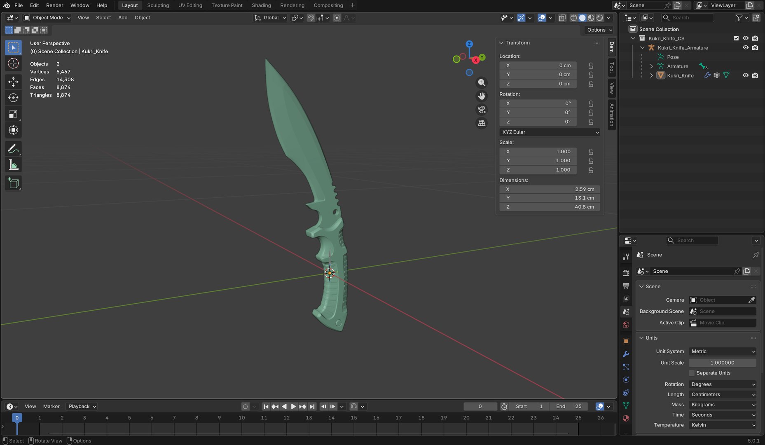The height and width of the screenshot is (445, 765).
Task: Pick the Measure tool
Action: [13, 165]
